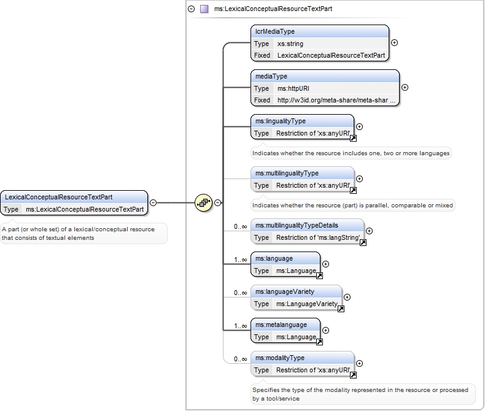Collapse the sequence compositor children
The height and width of the screenshot is (411, 485).
tap(218, 202)
